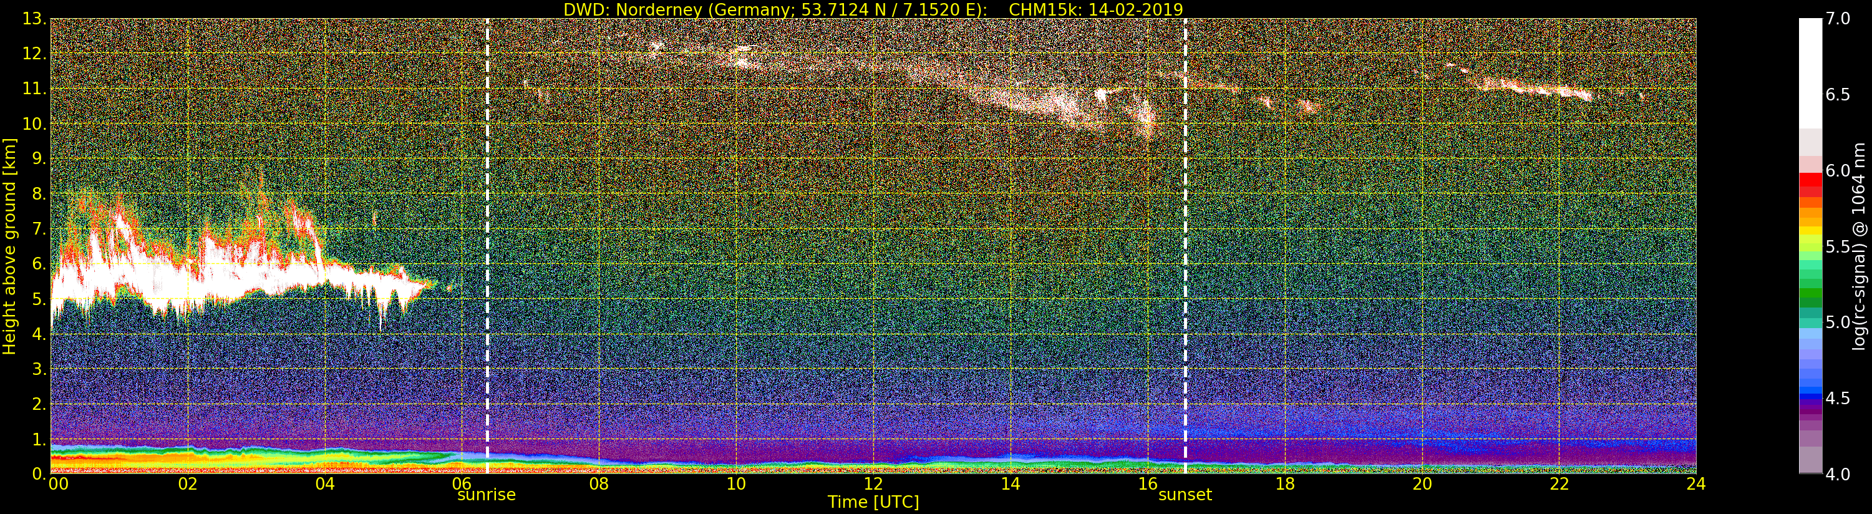Click the y-axis tick label '3.'

tap(39, 369)
